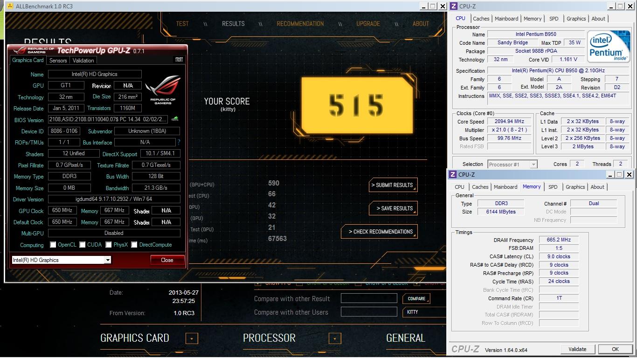
Task: Minimize the CPU-Z Processor info window
Action: [611, 6]
